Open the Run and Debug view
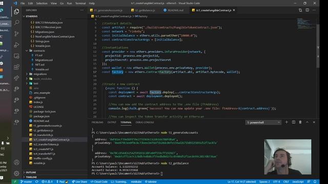 (x=16, y=44)
